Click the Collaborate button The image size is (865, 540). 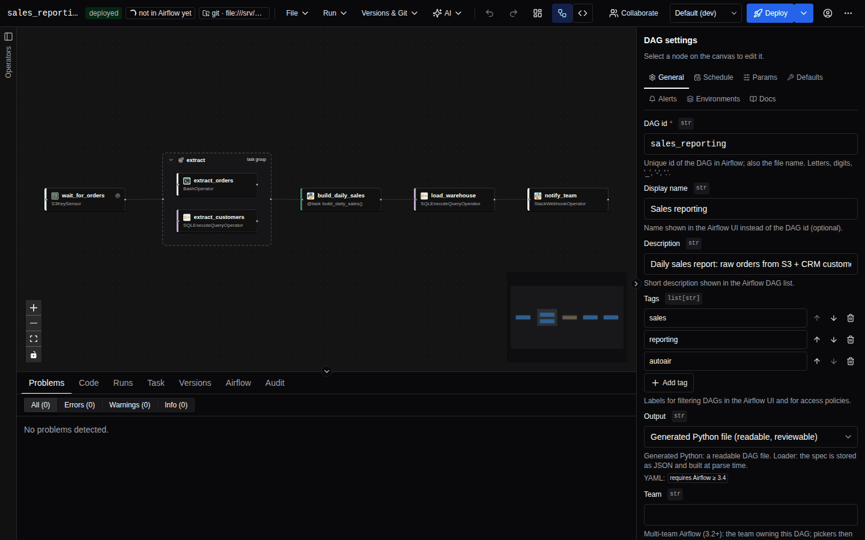click(x=634, y=13)
